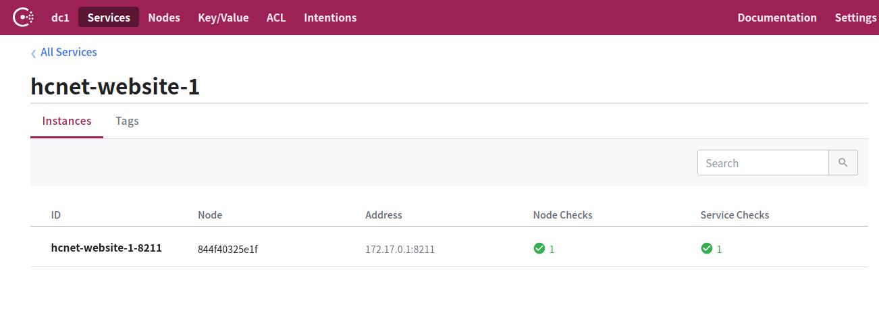
Task: Click the search magnifier button
Action: click(843, 163)
